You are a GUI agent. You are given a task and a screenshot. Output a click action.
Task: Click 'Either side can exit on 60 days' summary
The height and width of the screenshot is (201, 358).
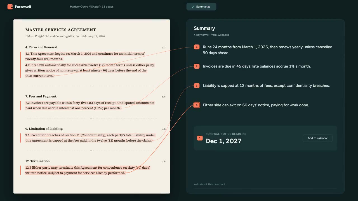coord(256,105)
